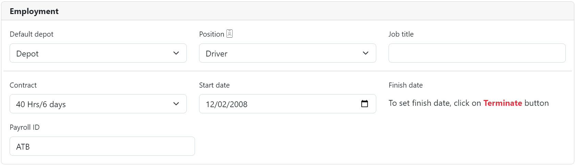Click the Employment section header

click(x=34, y=11)
